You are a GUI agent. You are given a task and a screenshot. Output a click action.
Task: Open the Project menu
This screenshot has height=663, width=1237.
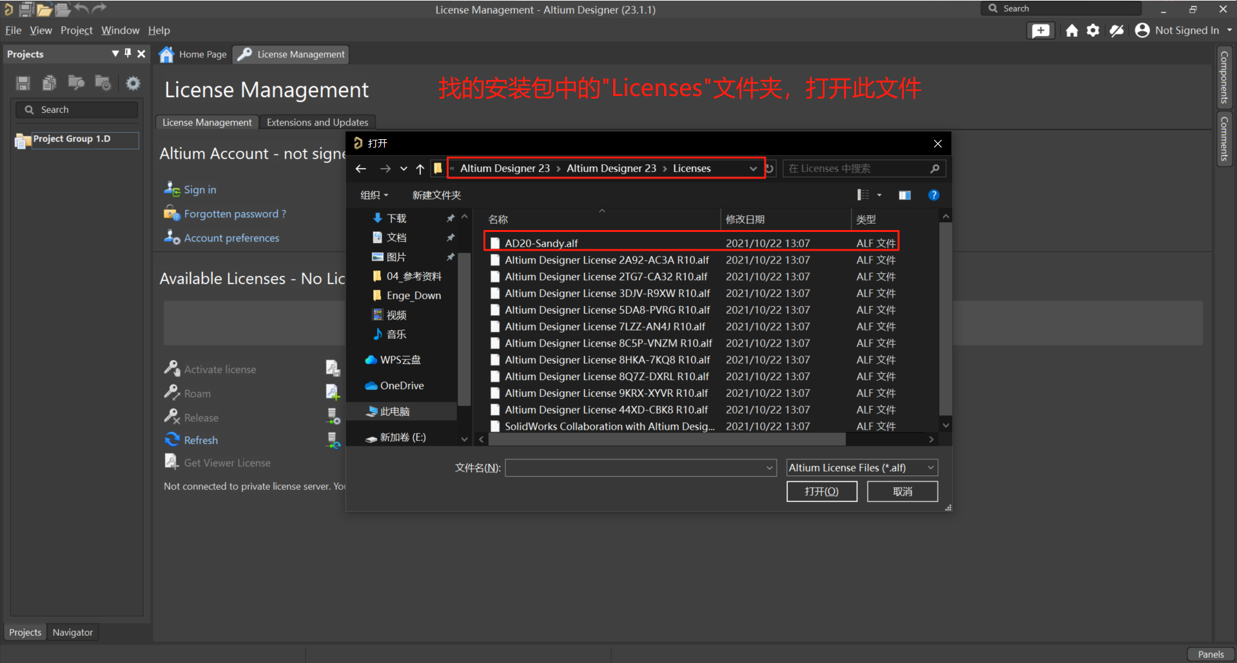[77, 30]
